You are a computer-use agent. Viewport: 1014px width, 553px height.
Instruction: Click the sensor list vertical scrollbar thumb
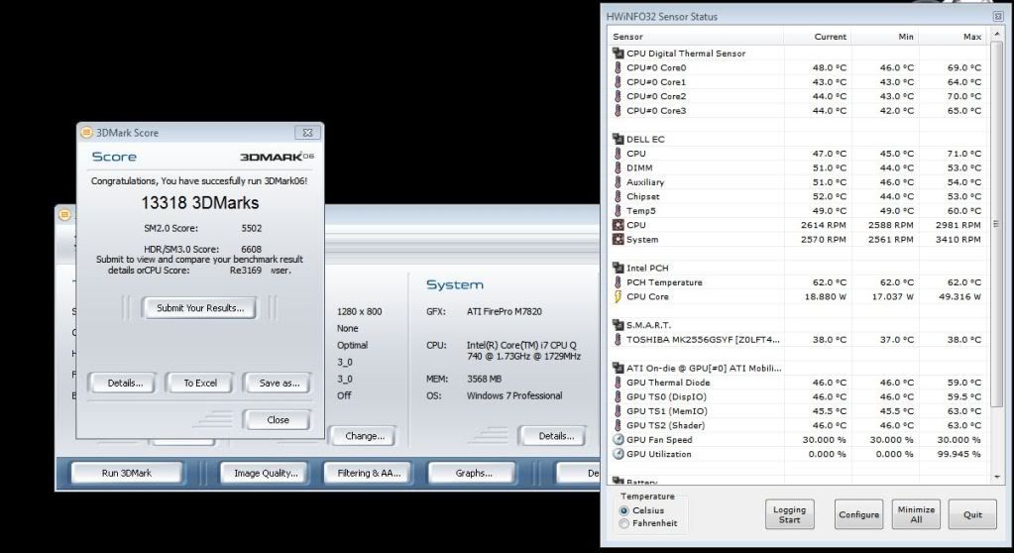pyautogui.click(x=996, y=224)
